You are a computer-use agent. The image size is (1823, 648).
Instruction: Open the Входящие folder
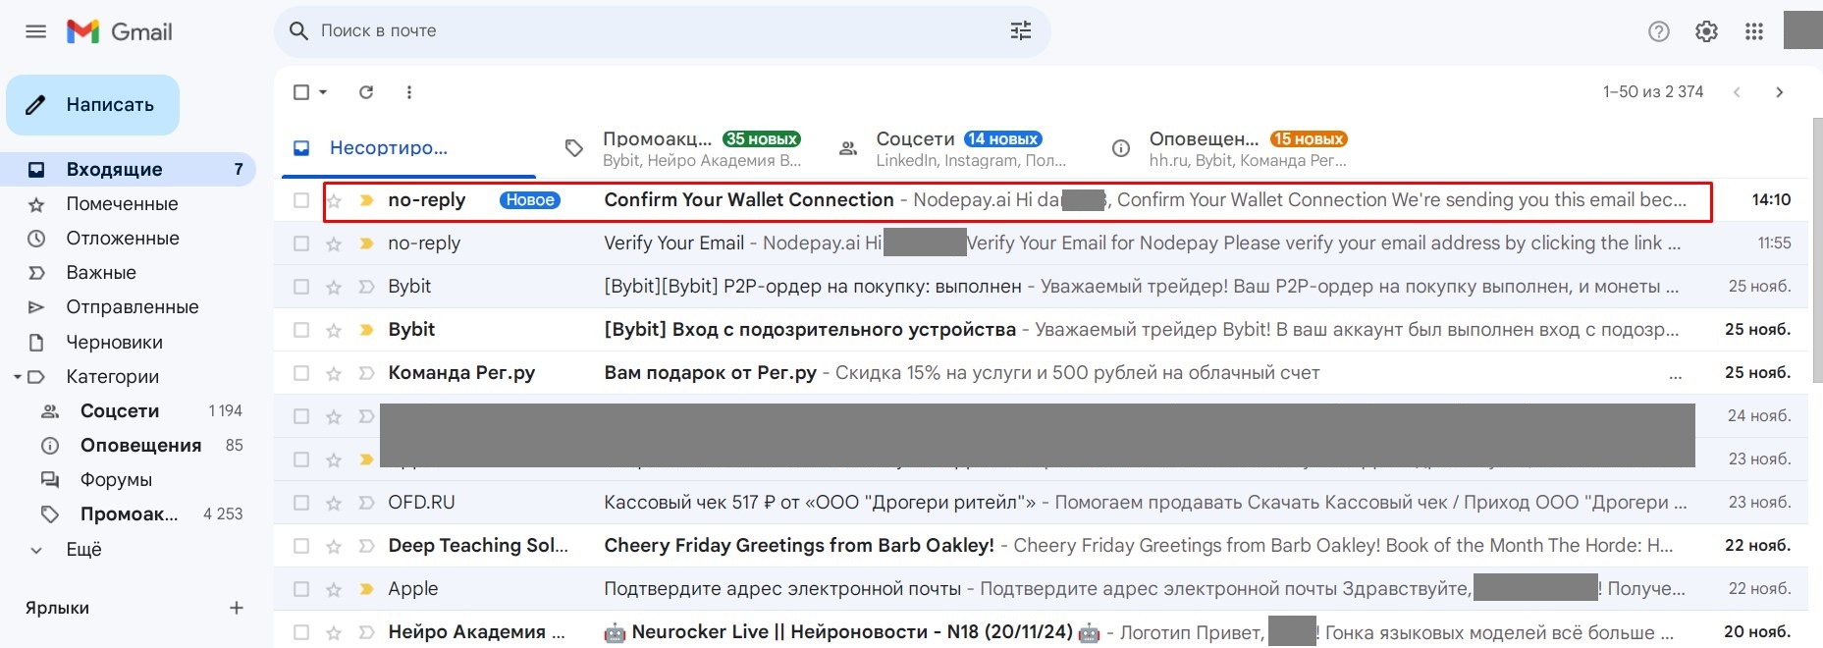click(128, 170)
